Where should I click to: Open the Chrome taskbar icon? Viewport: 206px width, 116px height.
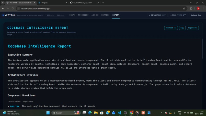click(x=131, y=113)
